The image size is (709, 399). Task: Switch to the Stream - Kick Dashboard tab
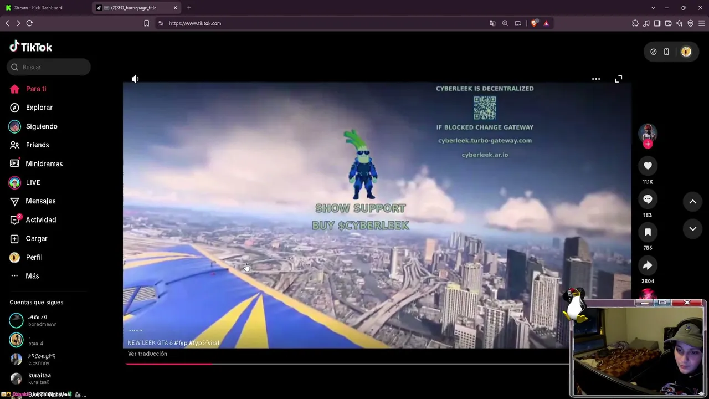coord(45,8)
